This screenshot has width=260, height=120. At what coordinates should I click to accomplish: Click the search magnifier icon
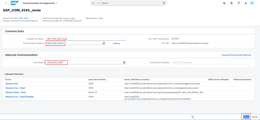[x=164, y=3]
